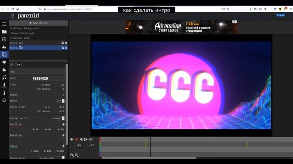Open the audio music note icon
The width and height of the screenshot is (293, 164).
[x=4, y=77]
